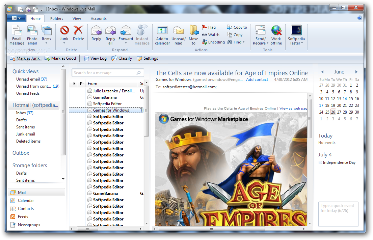
Task: Open the Send/Receive dropdown
Action: pyautogui.click(x=261, y=35)
